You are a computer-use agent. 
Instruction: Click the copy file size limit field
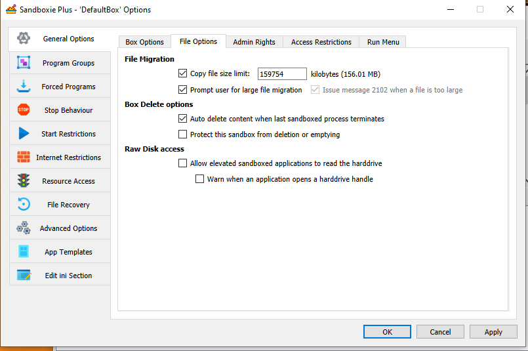pos(282,73)
